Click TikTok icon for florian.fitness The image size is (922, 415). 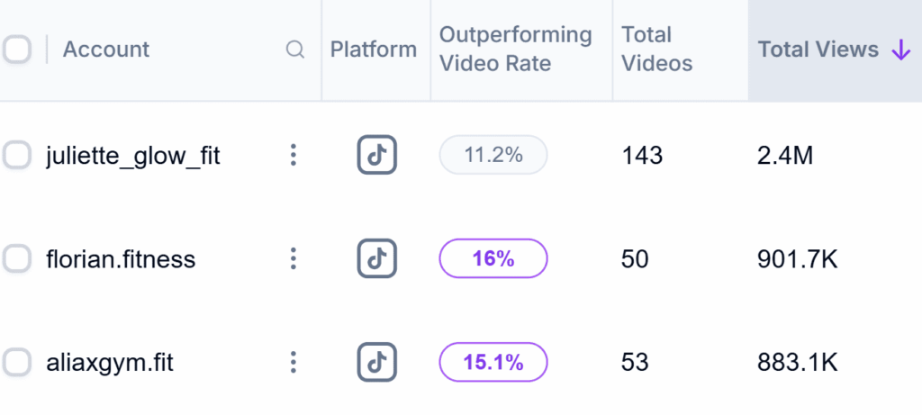pyautogui.click(x=376, y=259)
